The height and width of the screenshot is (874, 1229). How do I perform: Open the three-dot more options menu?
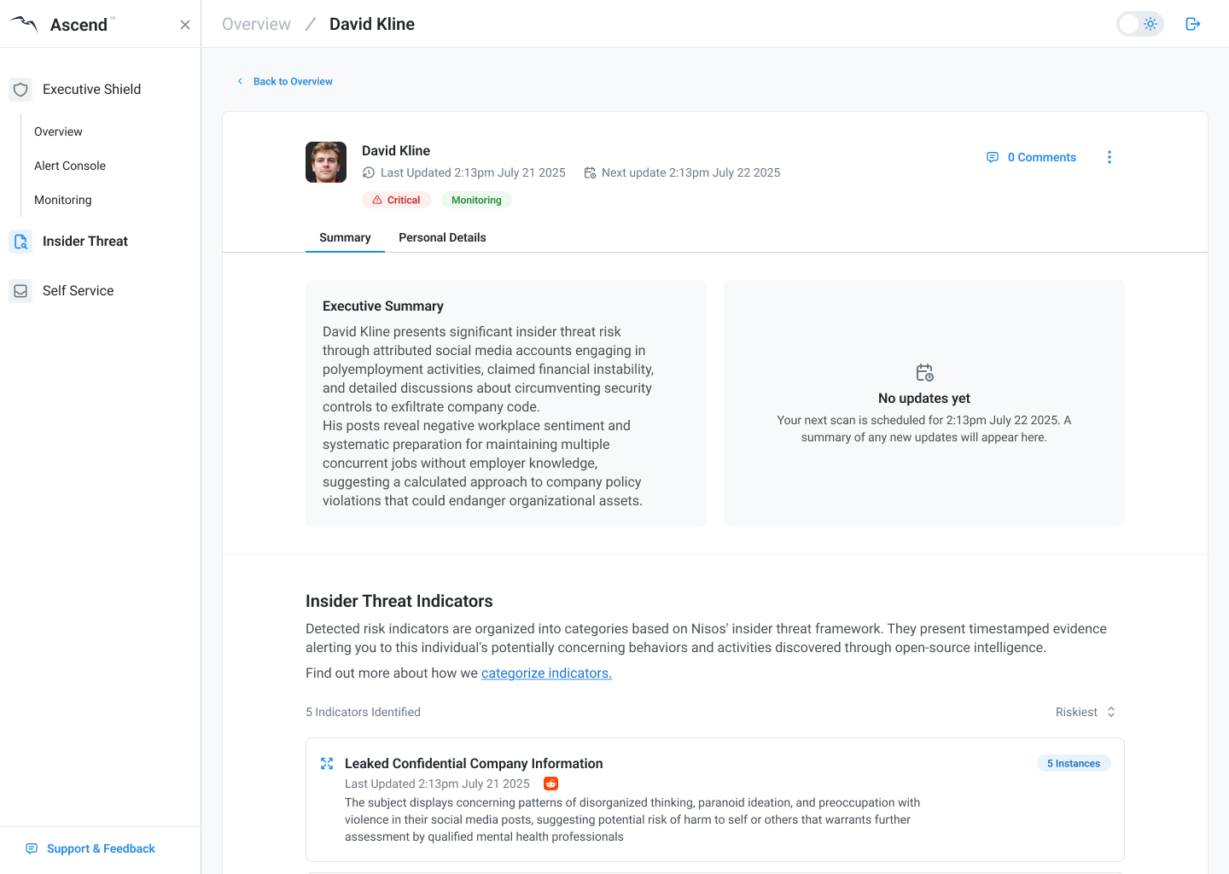point(1110,157)
